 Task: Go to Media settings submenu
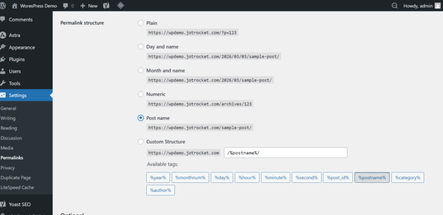pos(7,148)
